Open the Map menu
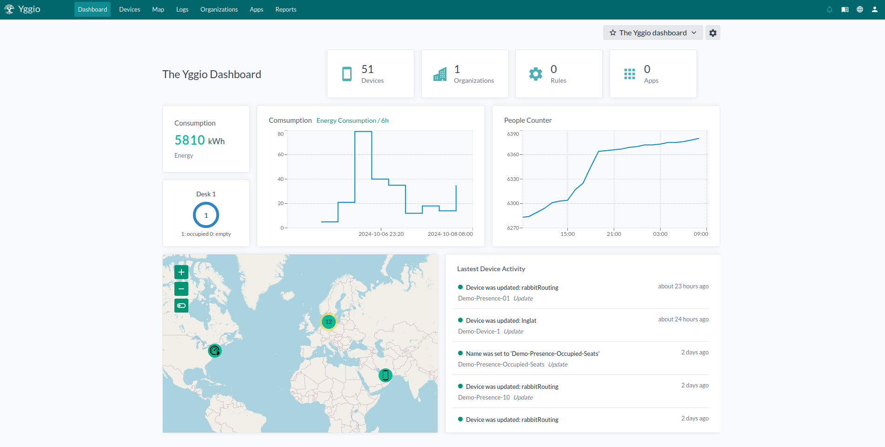Screen dimensions: 885x447 (x=158, y=9)
